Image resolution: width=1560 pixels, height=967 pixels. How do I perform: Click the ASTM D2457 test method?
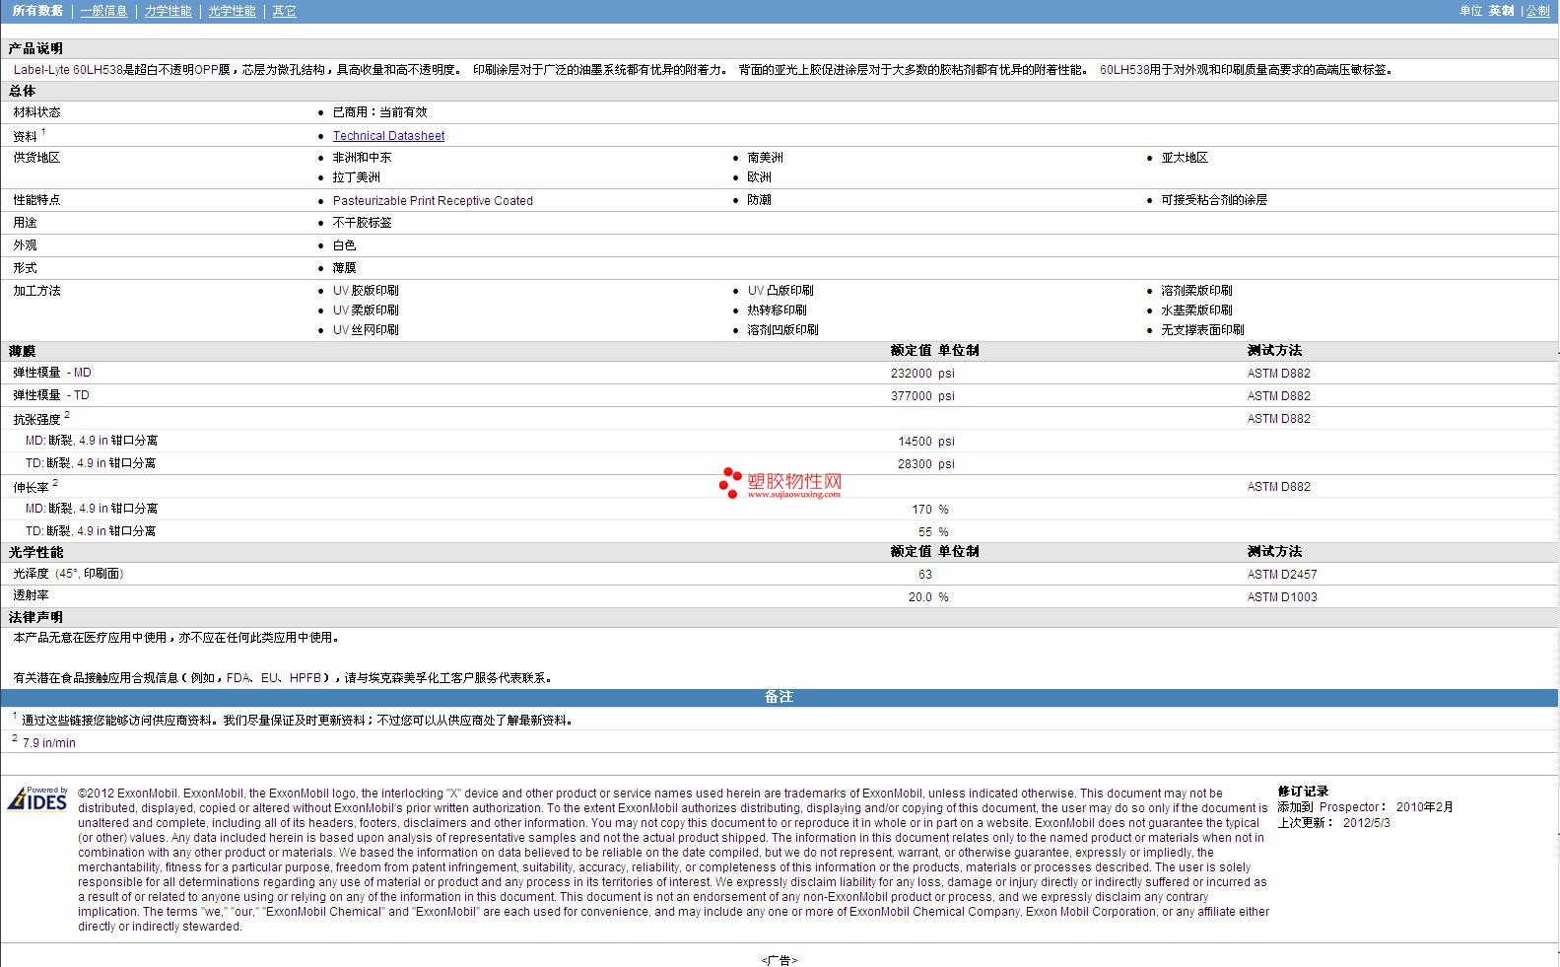point(1282,575)
